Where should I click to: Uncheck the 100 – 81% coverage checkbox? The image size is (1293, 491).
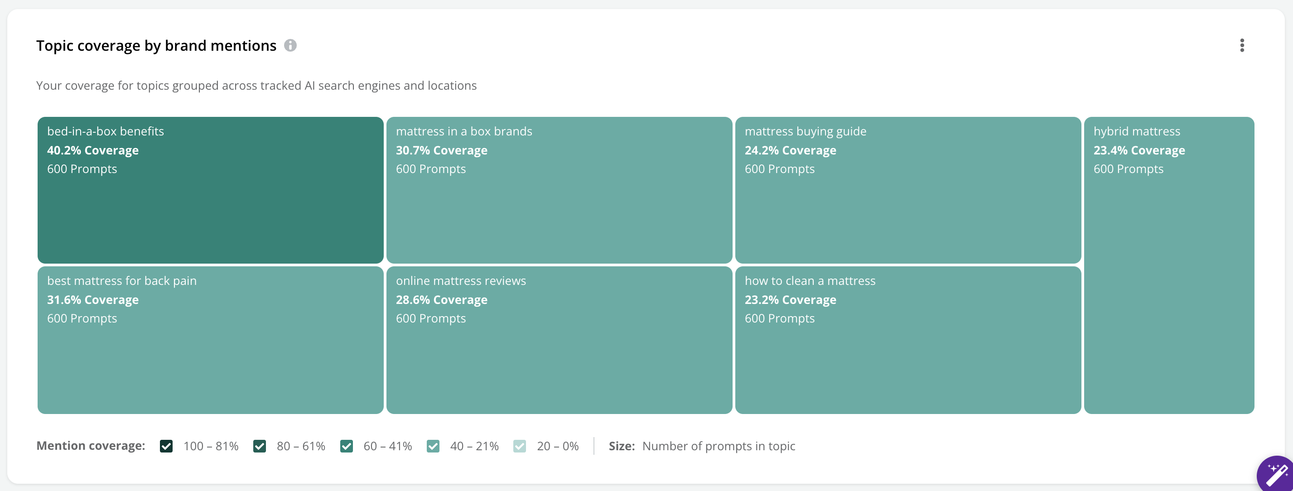[166, 446]
